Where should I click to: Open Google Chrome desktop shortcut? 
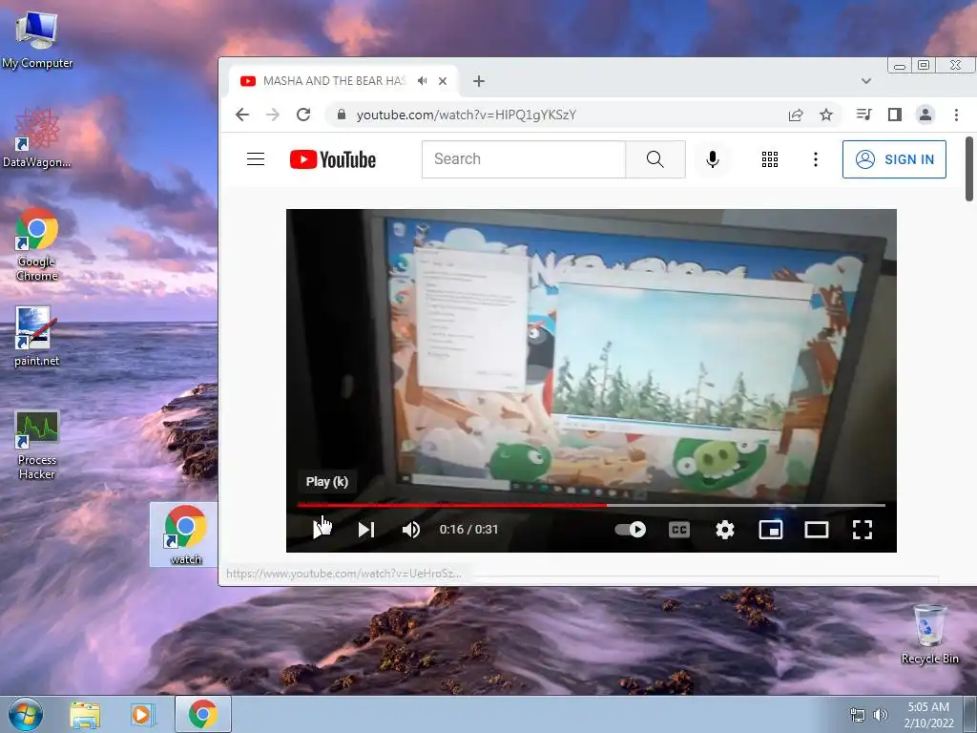click(x=37, y=244)
